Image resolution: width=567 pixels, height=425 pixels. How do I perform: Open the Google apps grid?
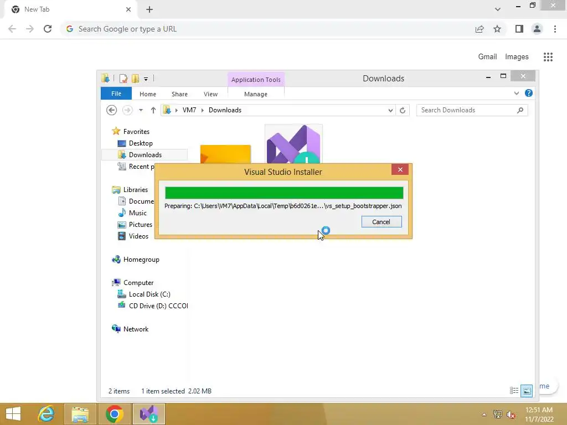548,57
